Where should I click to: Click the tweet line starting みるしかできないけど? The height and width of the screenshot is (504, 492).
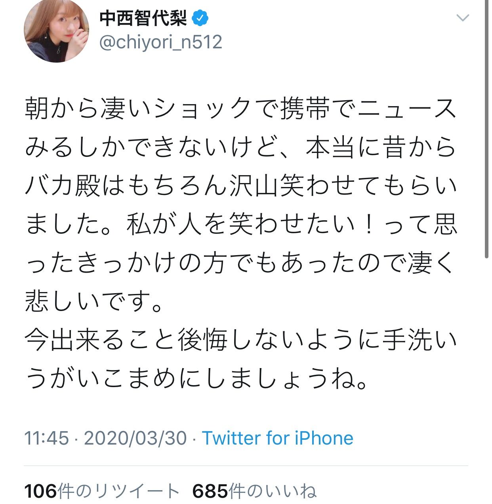point(241,147)
